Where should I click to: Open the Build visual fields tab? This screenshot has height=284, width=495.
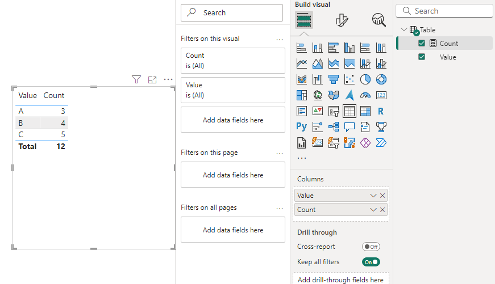pyautogui.click(x=304, y=20)
